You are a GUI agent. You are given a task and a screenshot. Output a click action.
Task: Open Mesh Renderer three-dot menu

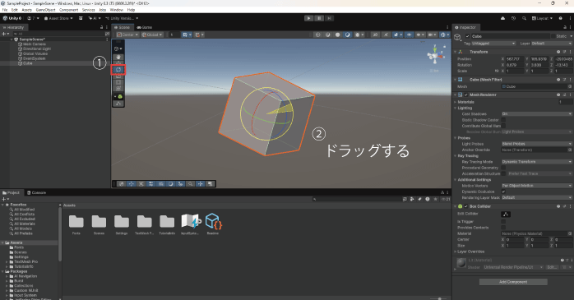click(571, 95)
